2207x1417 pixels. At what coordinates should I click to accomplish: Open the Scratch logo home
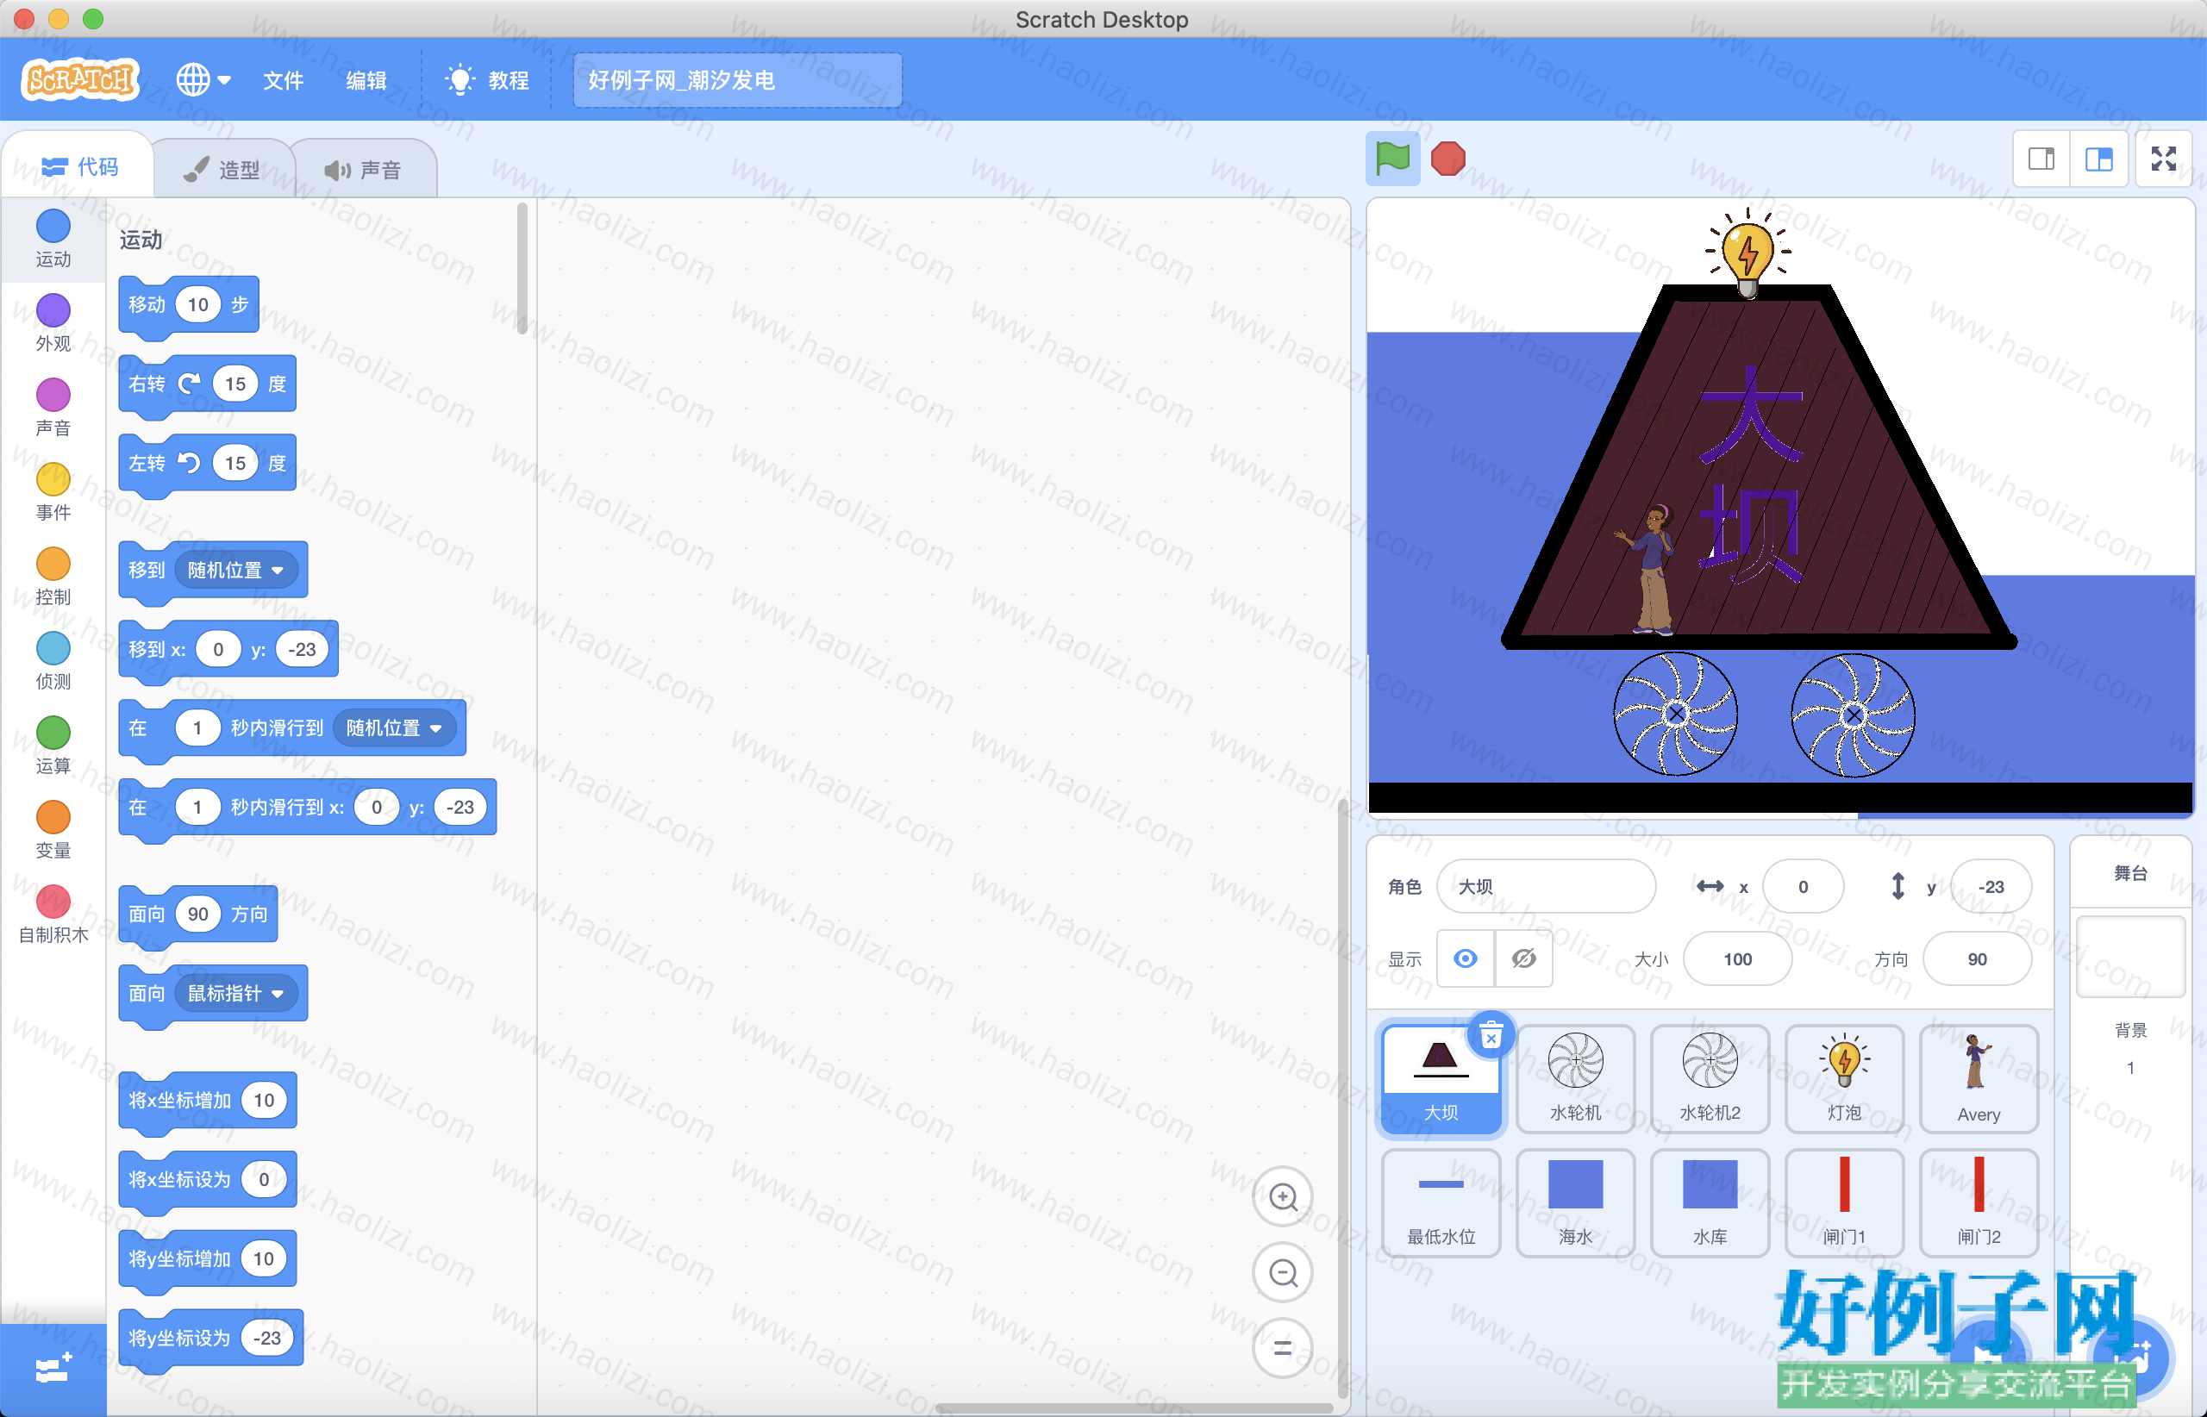pyautogui.click(x=80, y=80)
